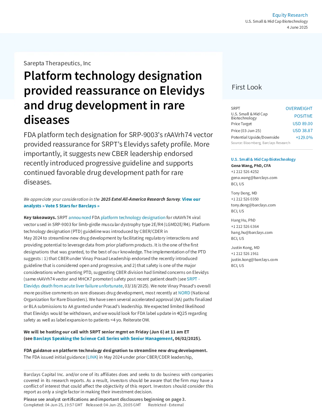Click analyst name 'Gena Wang, PhD, CFA'
The height and width of the screenshot is (416, 322).
(x=251, y=166)
